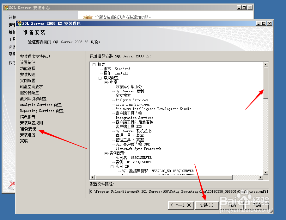Click 计划 in the Installation Center window
The image size is (286, 220).
click(x=12, y=17)
